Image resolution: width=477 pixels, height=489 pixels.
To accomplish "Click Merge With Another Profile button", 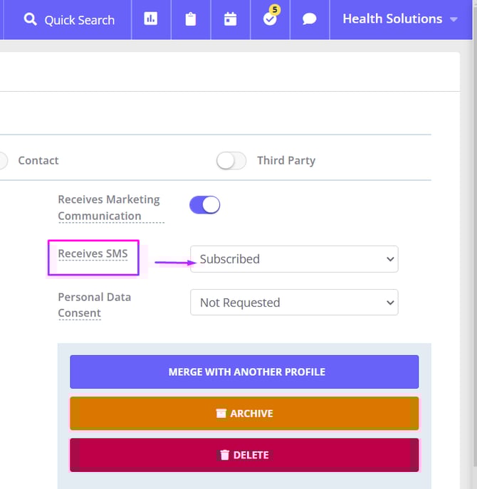I will pos(244,372).
